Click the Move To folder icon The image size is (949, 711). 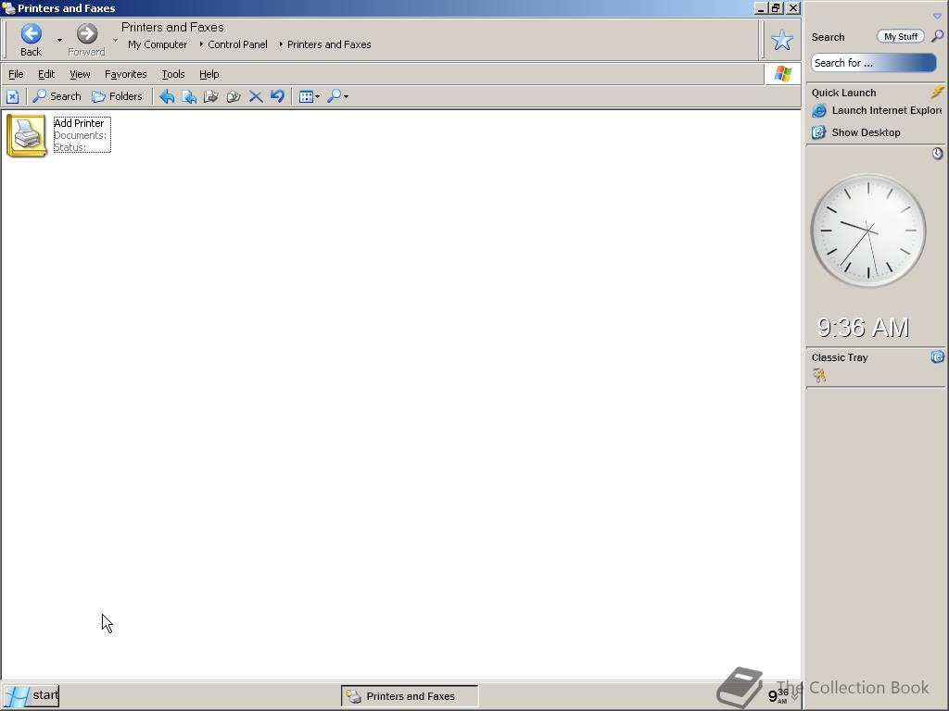click(210, 96)
